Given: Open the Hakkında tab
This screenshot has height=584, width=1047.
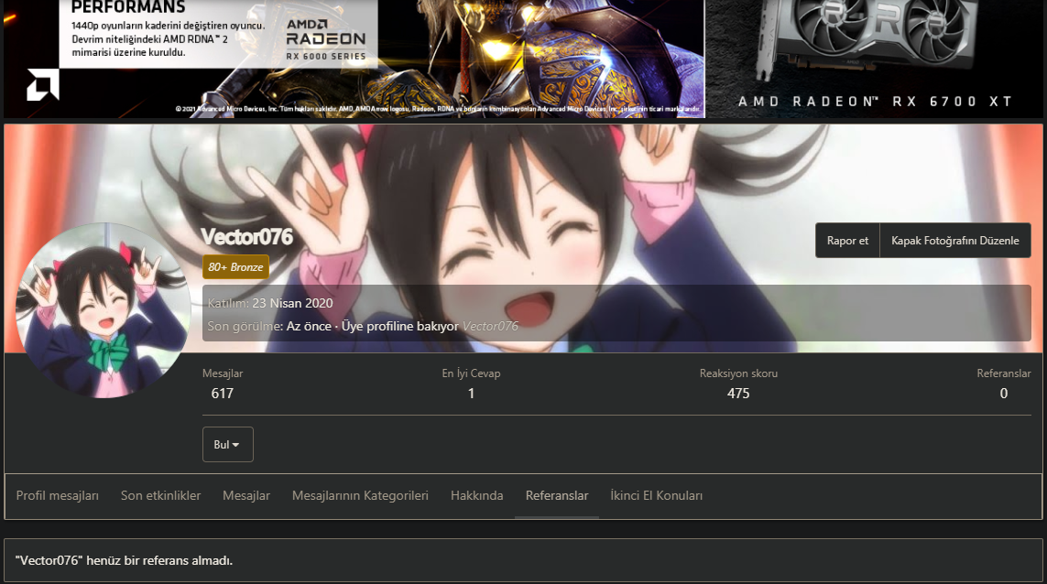Looking at the screenshot, I should (476, 496).
